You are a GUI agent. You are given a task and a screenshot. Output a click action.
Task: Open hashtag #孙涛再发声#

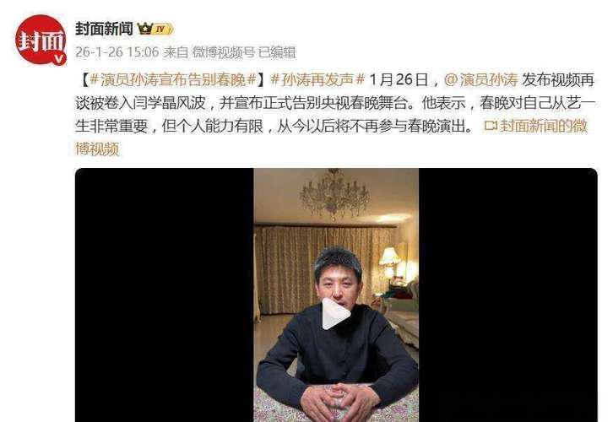pyautogui.click(x=317, y=79)
